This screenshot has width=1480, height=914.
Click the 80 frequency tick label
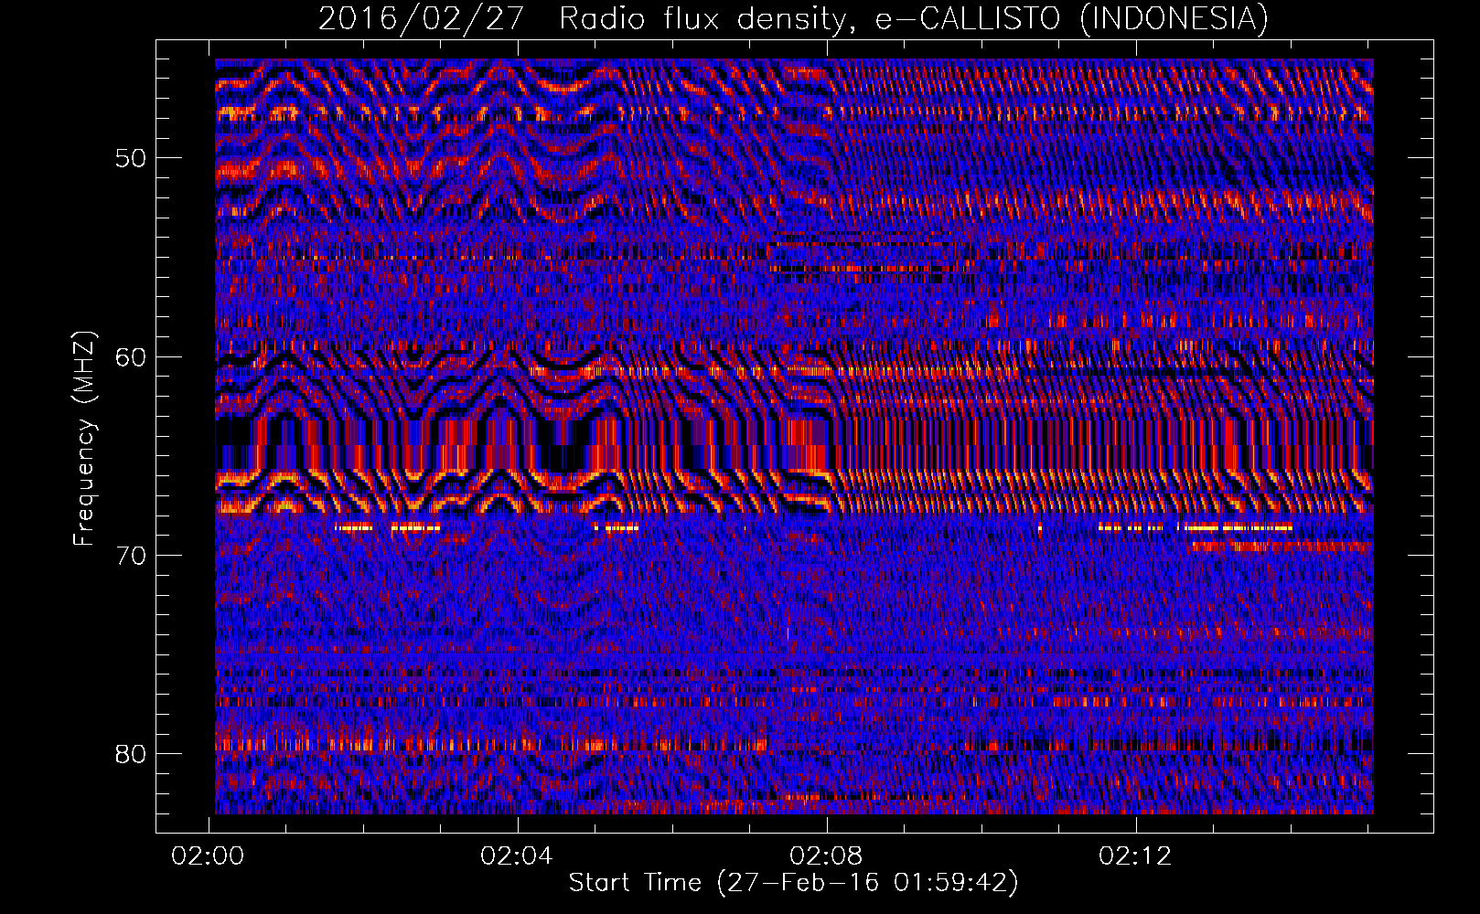131,754
